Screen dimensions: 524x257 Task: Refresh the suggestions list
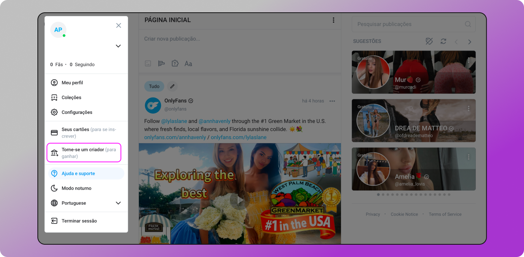(443, 41)
